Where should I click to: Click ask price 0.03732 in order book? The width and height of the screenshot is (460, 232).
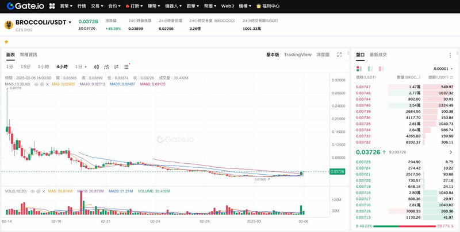pos(363,142)
